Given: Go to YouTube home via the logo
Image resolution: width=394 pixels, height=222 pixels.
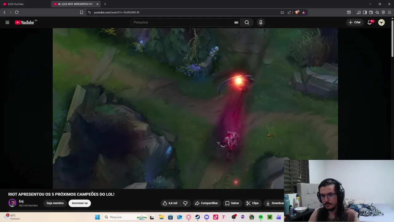Looking at the screenshot, I should [x=24, y=22].
